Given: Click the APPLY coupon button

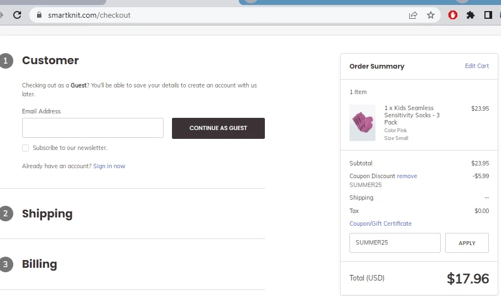Looking at the screenshot, I should (467, 243).
